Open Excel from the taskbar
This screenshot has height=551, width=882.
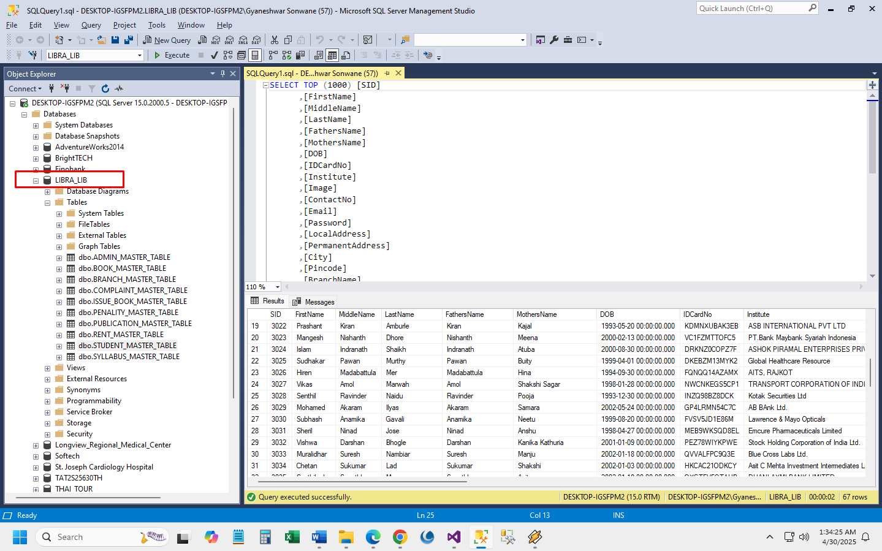(x=292, y=538)
